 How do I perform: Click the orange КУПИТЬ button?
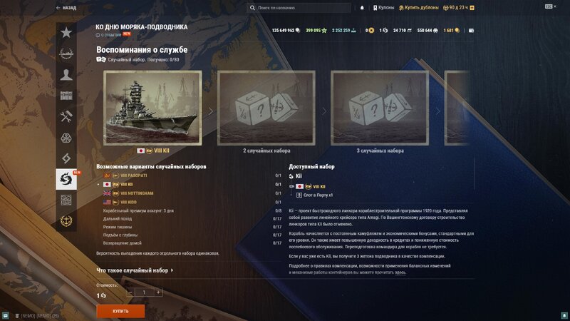[x=120, y=312]
